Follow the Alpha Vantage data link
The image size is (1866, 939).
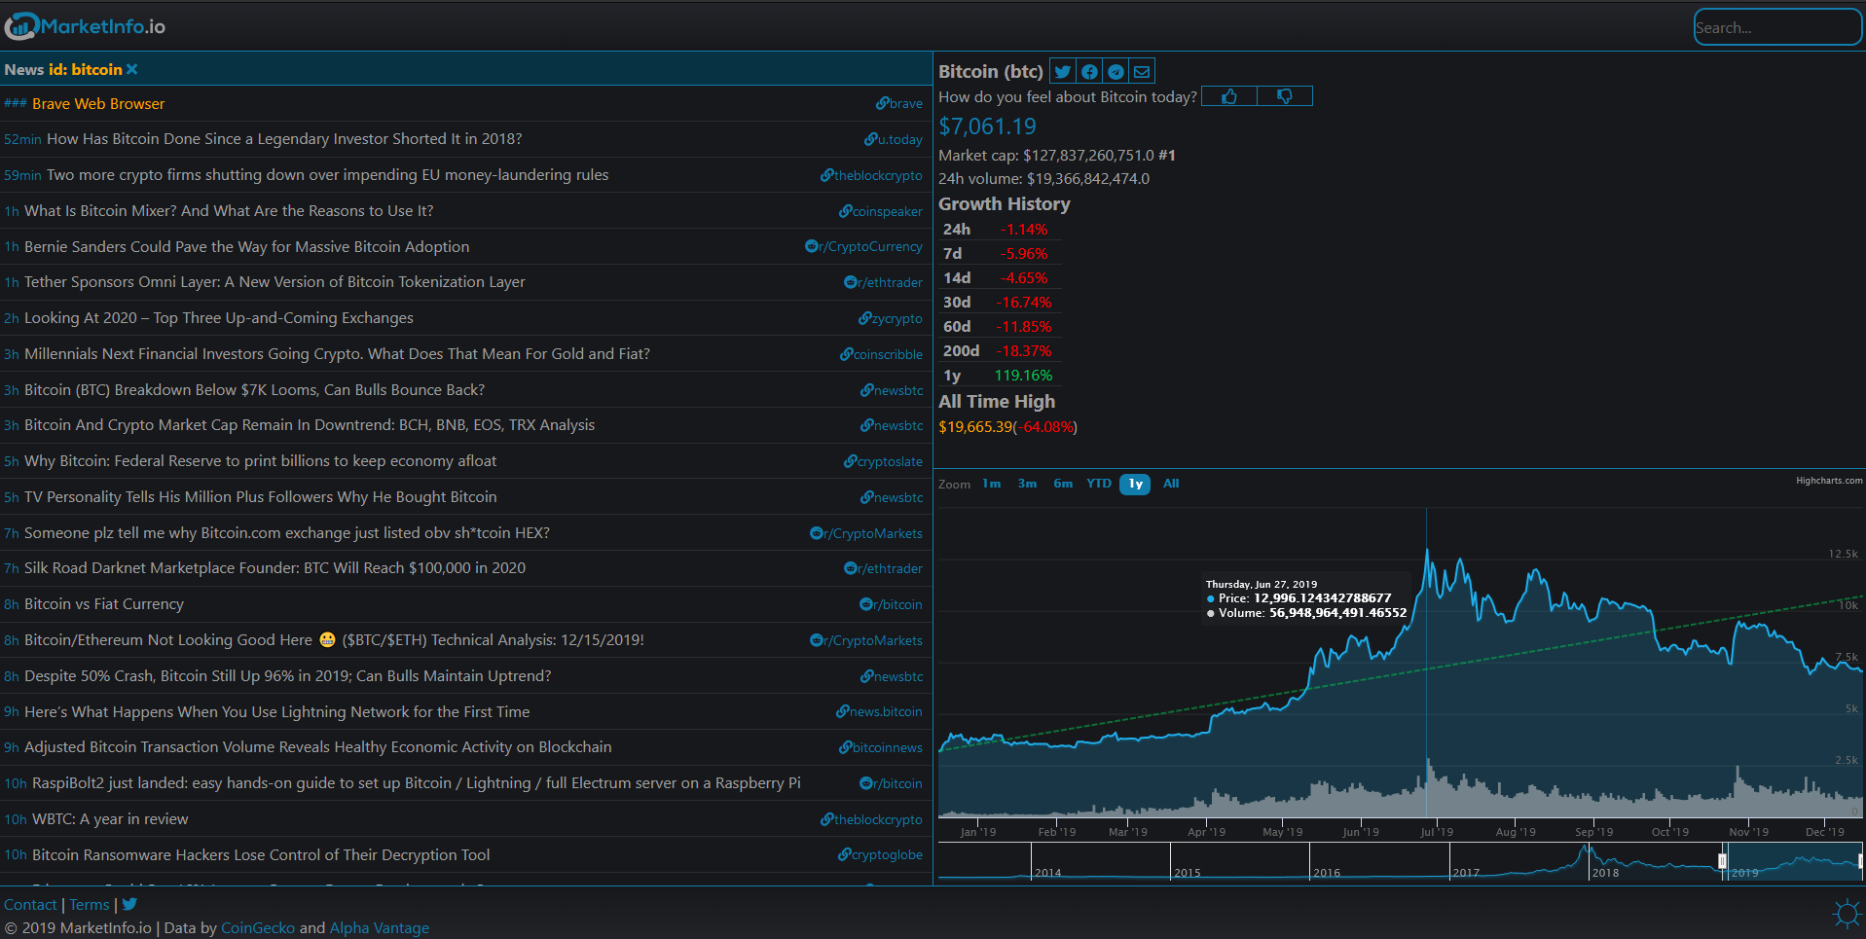click(x=380, y=927)
